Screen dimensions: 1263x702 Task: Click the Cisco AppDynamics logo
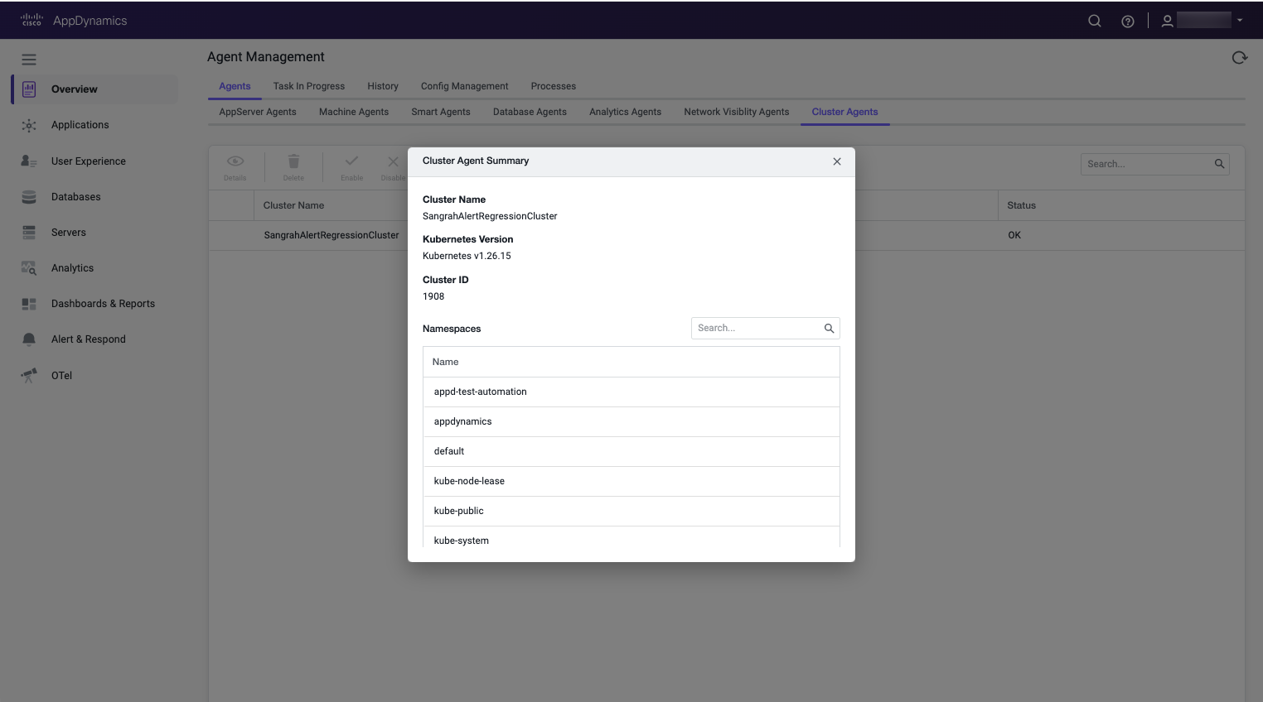(74, 21)
